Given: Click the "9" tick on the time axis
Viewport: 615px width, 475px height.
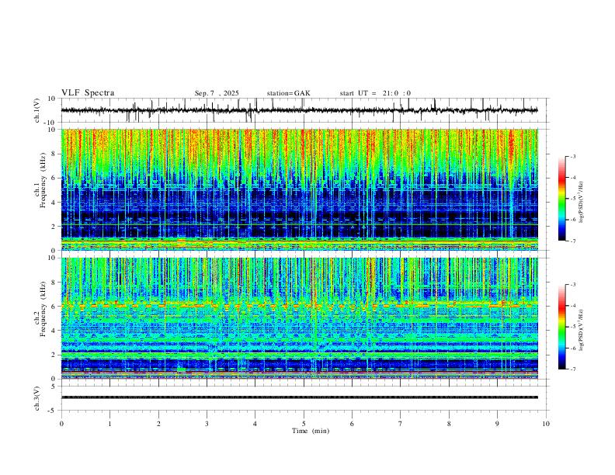Looking at the screenshot, I should click(497, 424).
